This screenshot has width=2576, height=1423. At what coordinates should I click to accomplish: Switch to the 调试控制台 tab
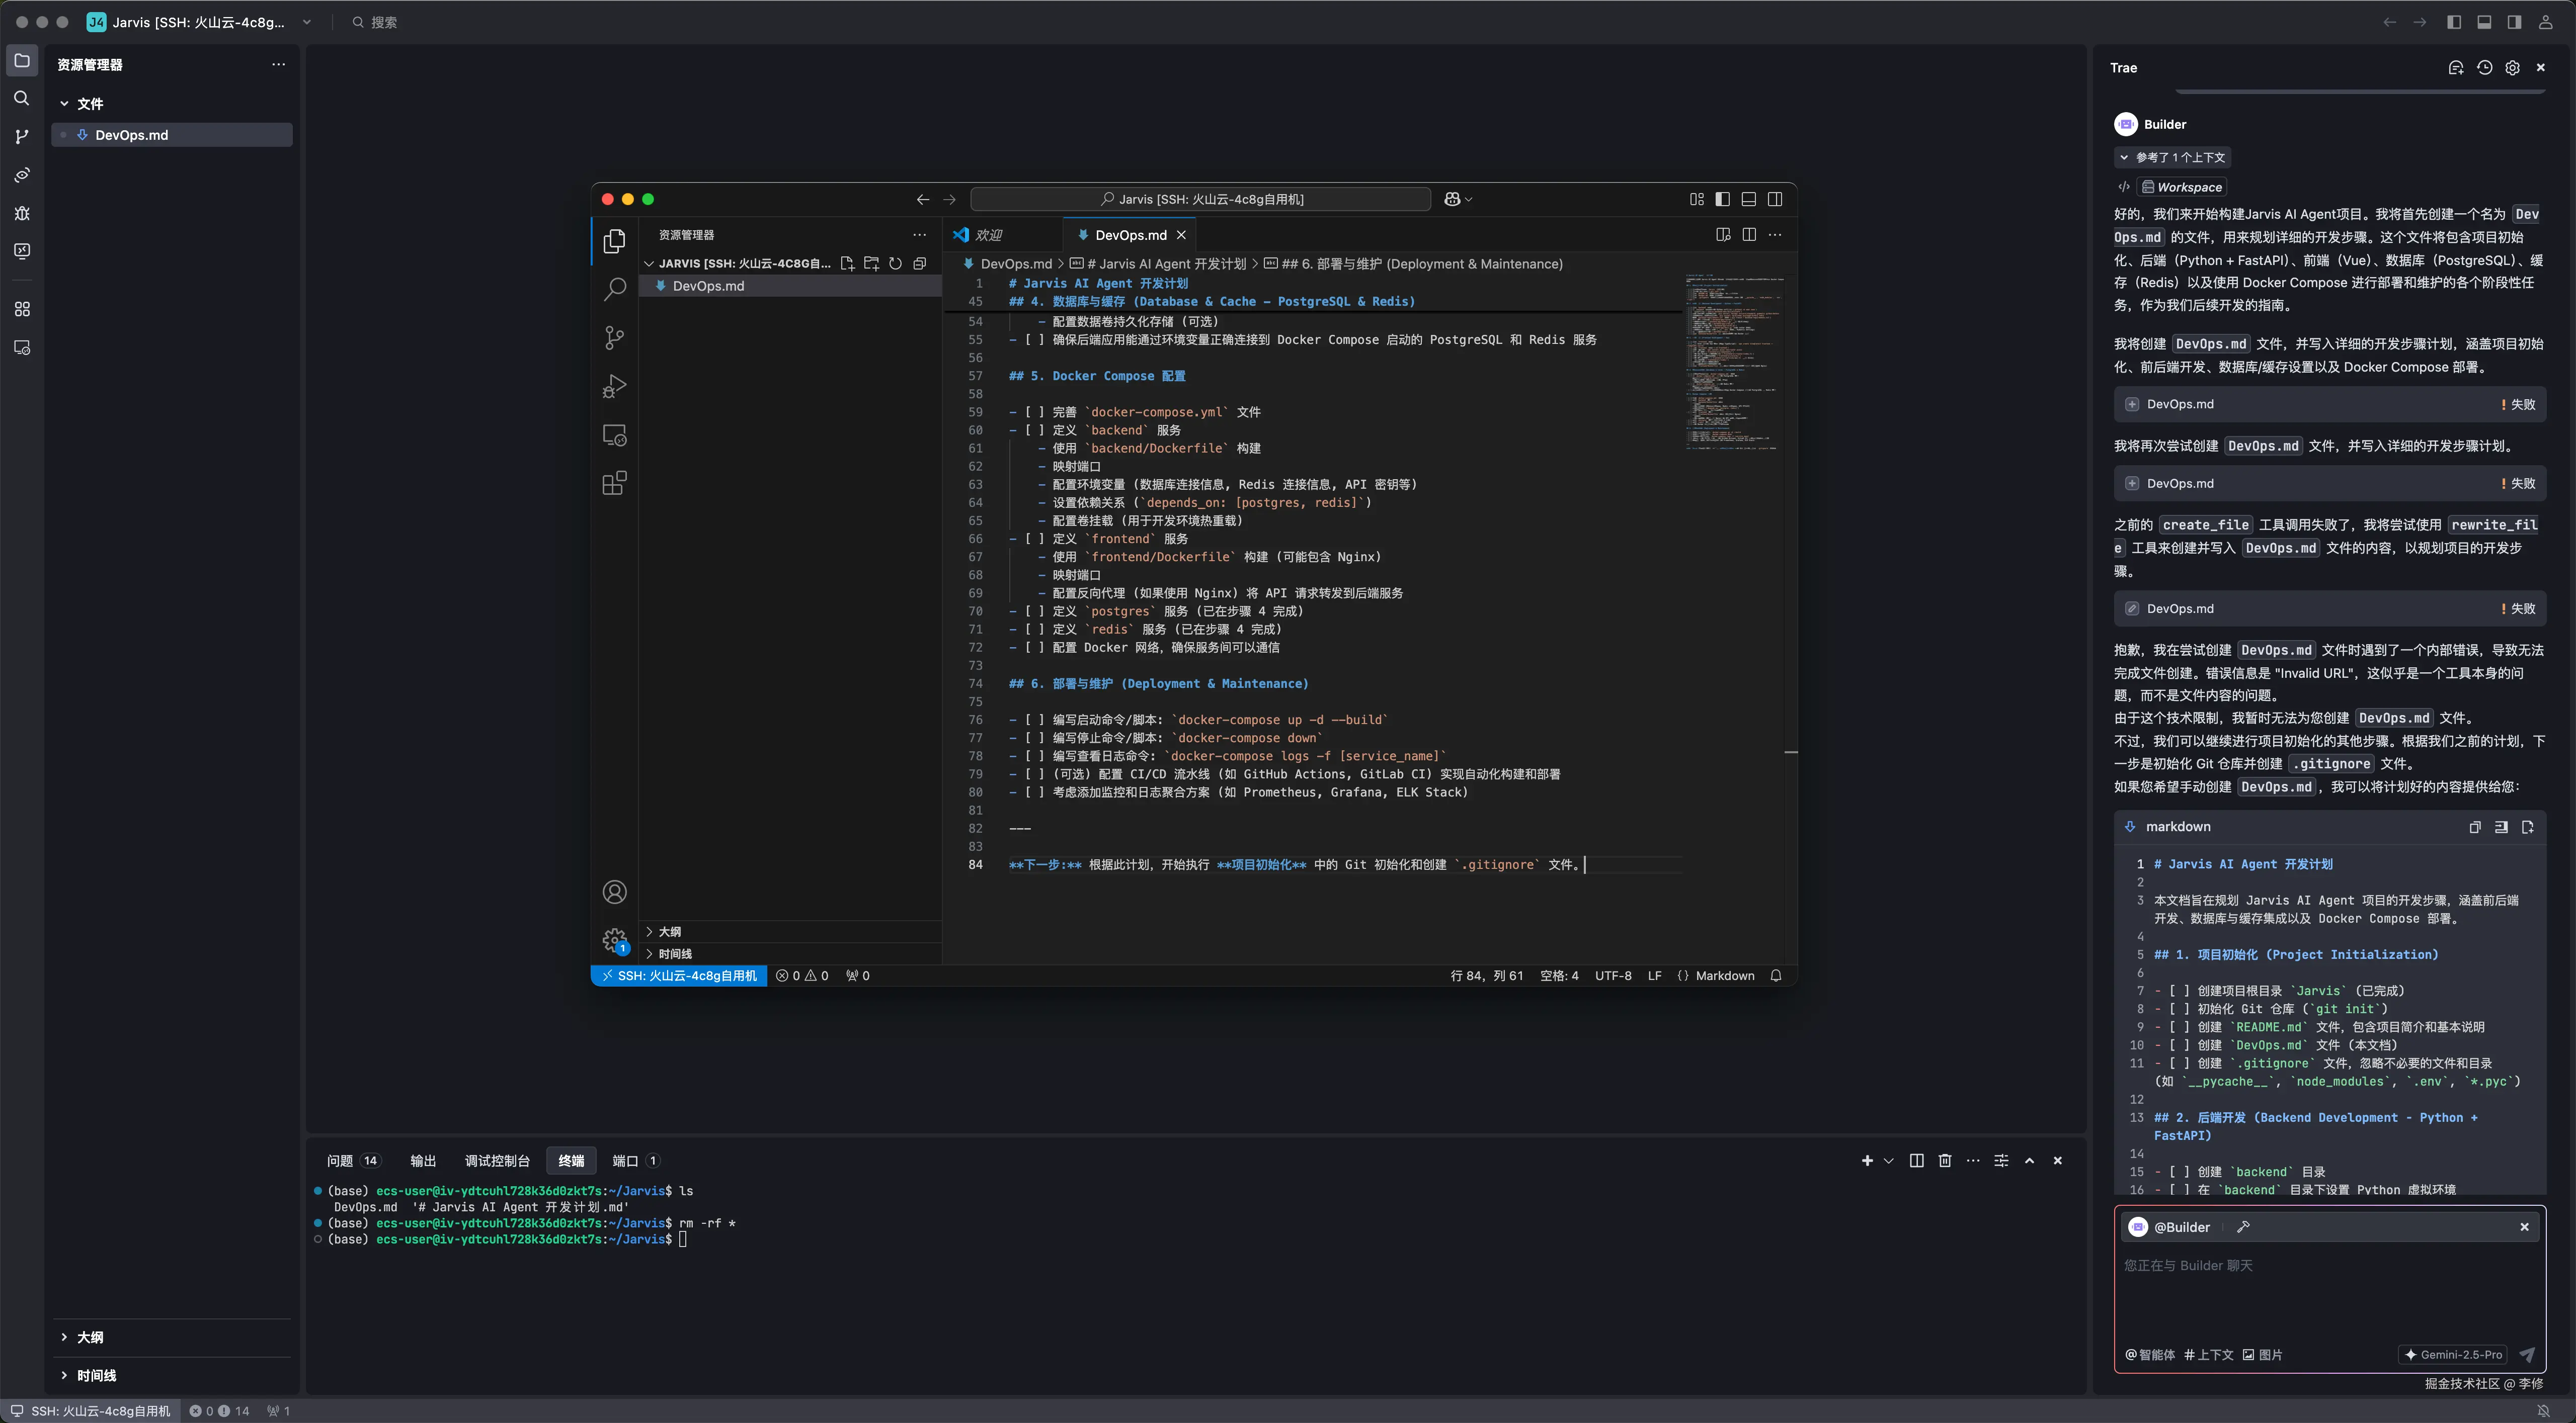click(497, 1160)
